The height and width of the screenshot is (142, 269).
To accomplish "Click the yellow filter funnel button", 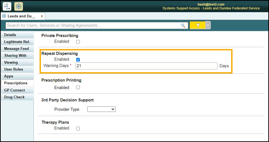I will click(x=198, y=26).
